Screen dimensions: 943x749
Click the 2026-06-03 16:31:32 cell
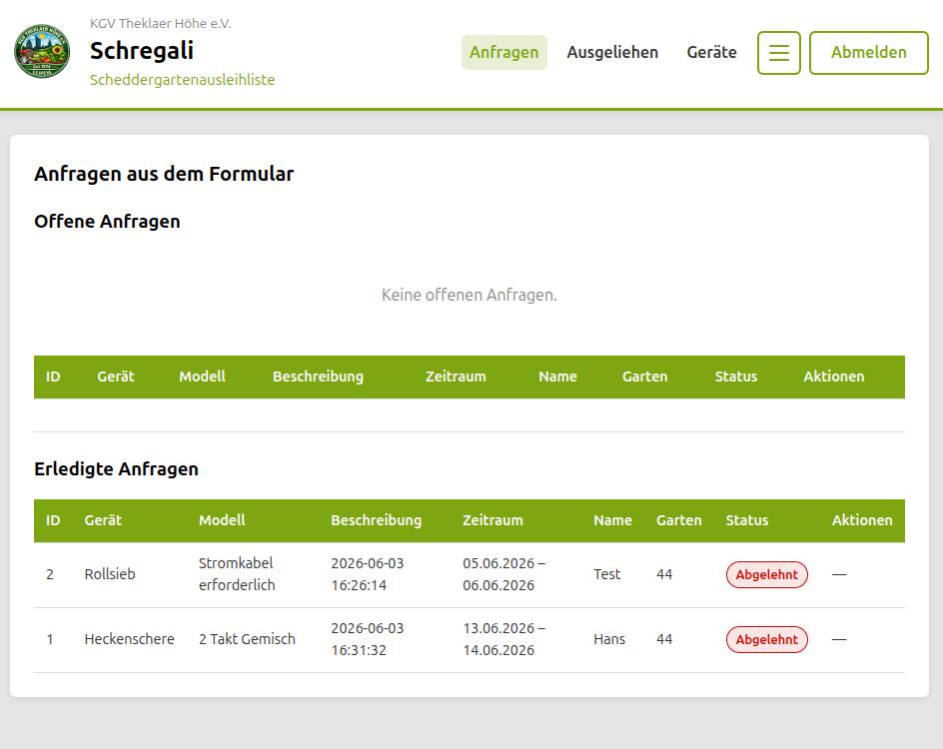368,639
